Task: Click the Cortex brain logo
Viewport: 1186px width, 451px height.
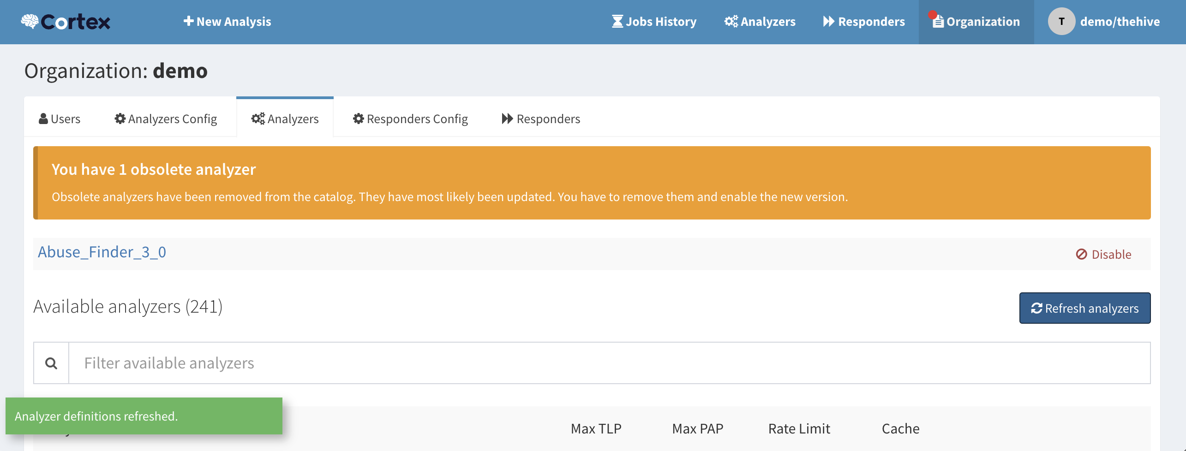Action: click(30, 21)
